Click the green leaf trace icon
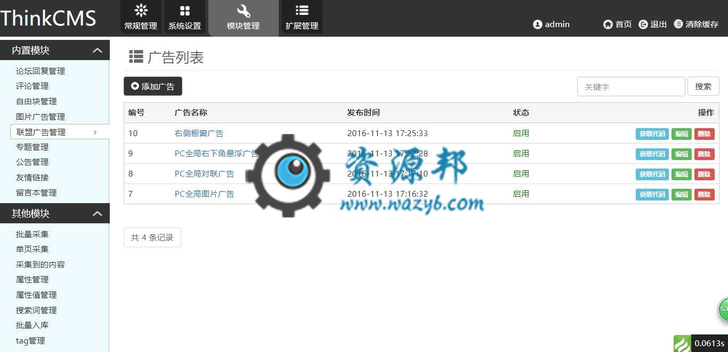 [682, 343]
